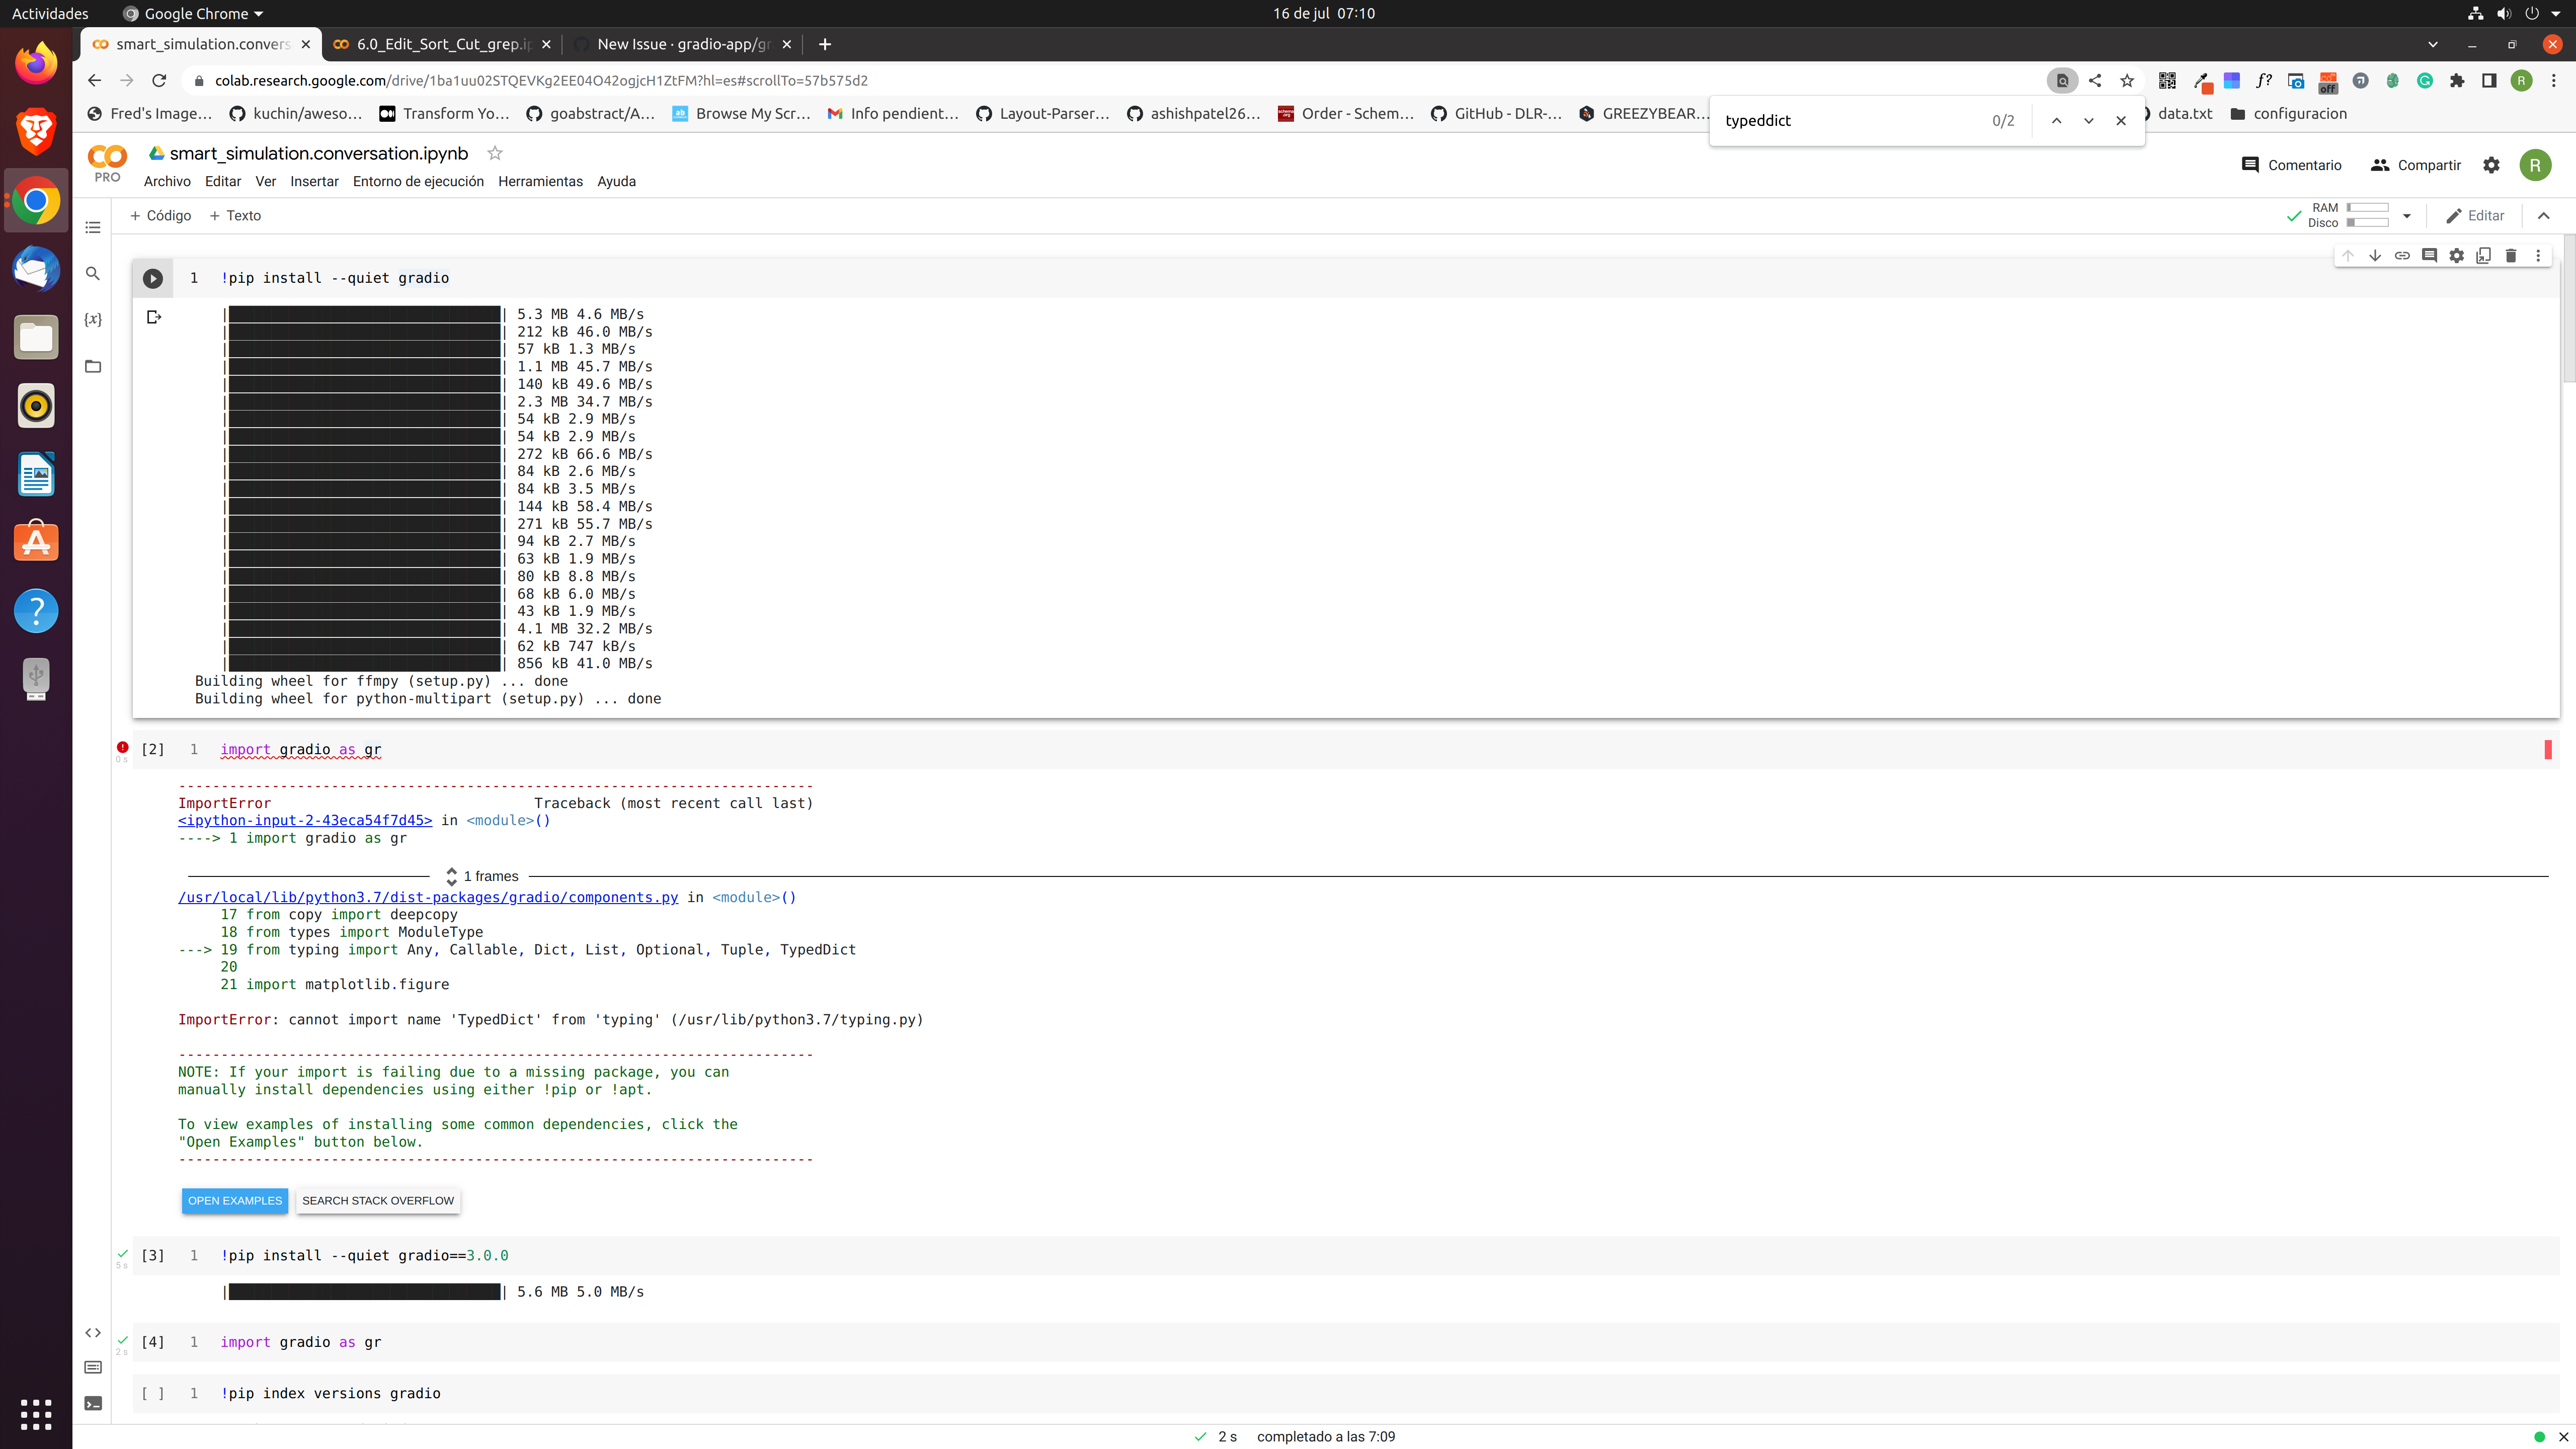2576x1449 pixels.
Task: Open Firefox from the Ubuntu dock
Action: tap(36, 64)
